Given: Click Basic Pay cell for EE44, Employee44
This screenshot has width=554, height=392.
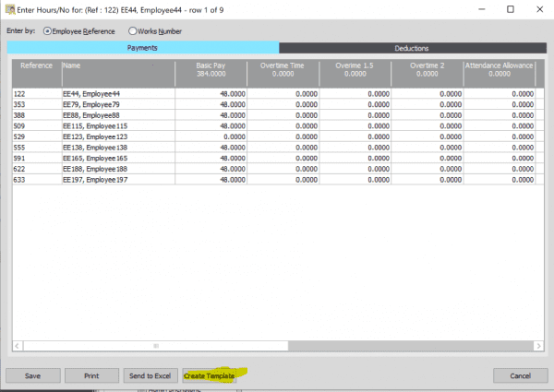Looking at the screenshot, I should 211,94.
